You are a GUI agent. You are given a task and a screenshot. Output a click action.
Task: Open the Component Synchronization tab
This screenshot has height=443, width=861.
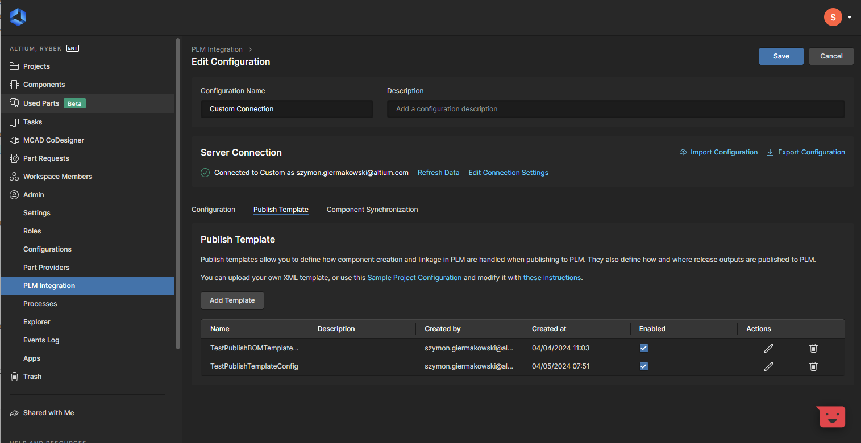[x=372, y=210]
